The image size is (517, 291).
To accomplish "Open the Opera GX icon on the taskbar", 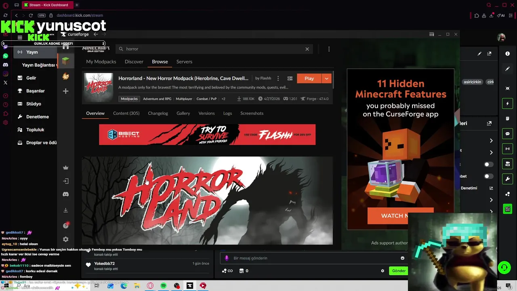I will [x=150, y=286].
